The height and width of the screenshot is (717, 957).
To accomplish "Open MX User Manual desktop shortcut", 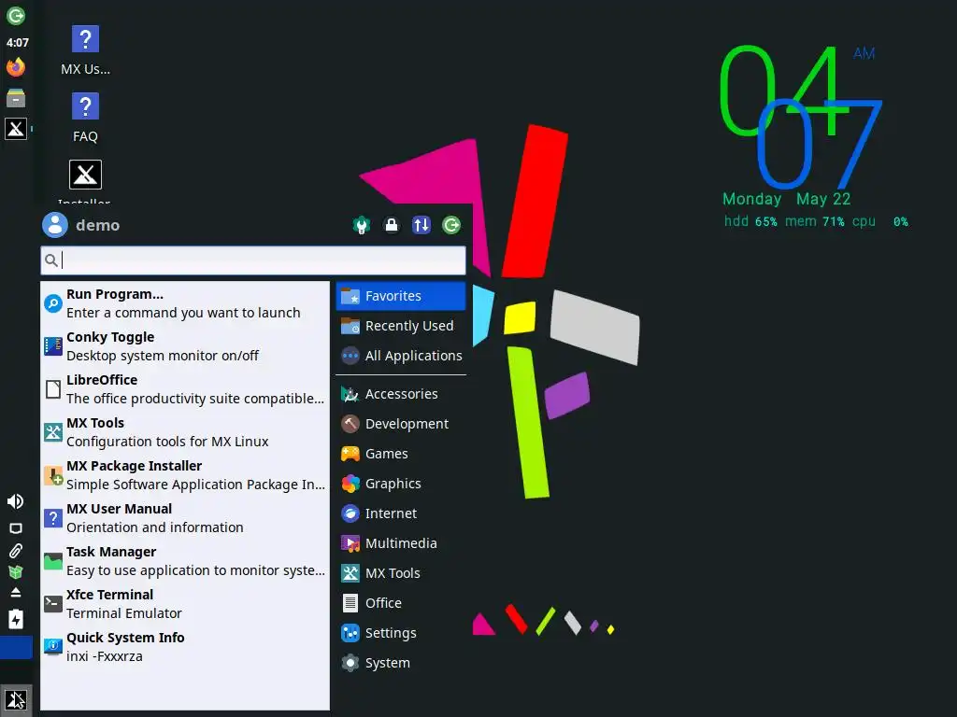I will [85, 50].
